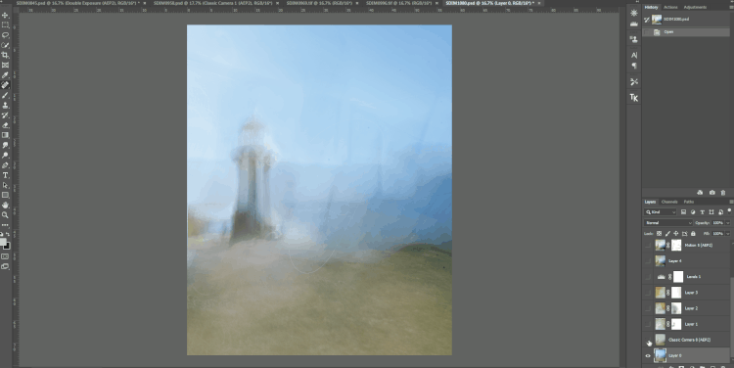The width and height of the screenshot is (734, 368).
Task: Switch to the Channels tab
Action: tap(669, 202)
